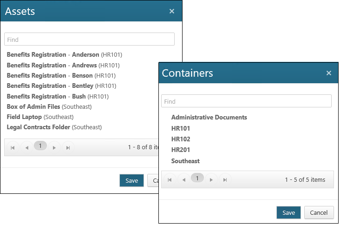Click the Find field in Assets
The width and height of the screenshot is (340, 225).
pos(89,40)
